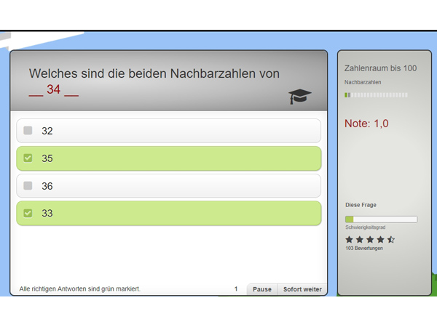Click the Nachbarzahlen label in the sidebar
The width and height of the screenshot is (437, 327).
363,82
